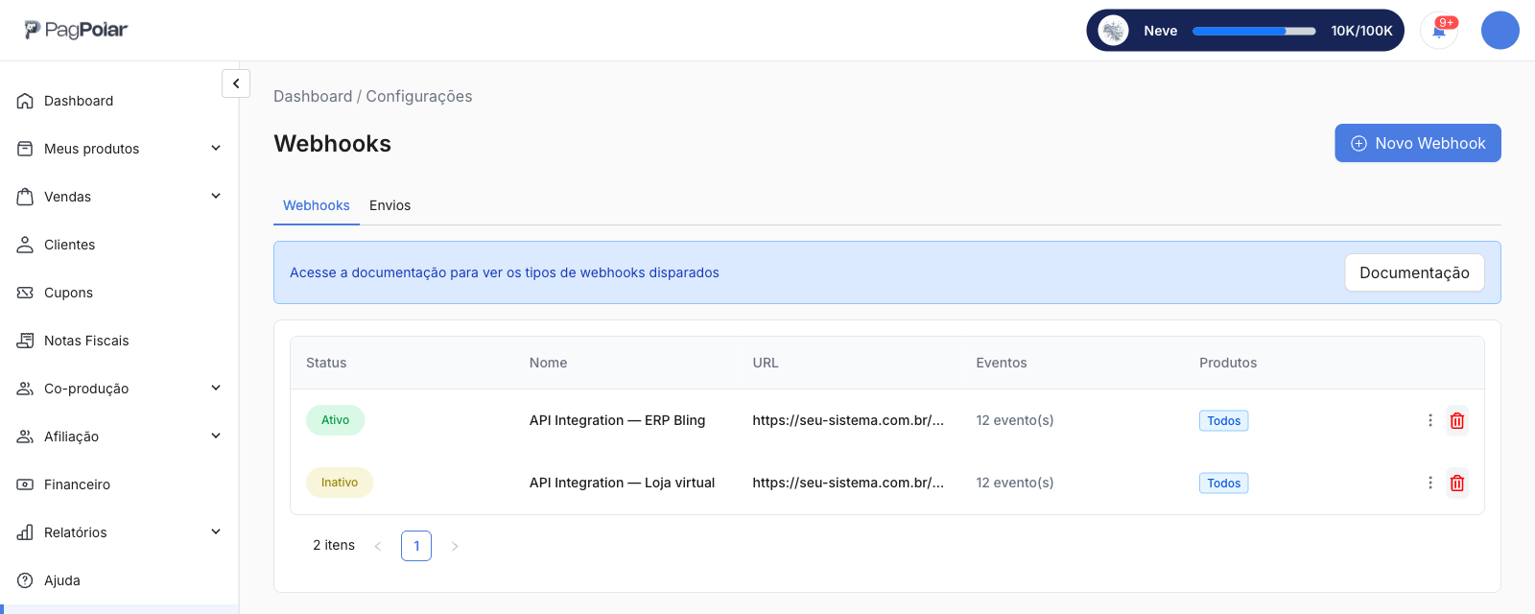Click the Novo Webhook button
This screenshot has width=1535, height=614.
(1418, 143)
